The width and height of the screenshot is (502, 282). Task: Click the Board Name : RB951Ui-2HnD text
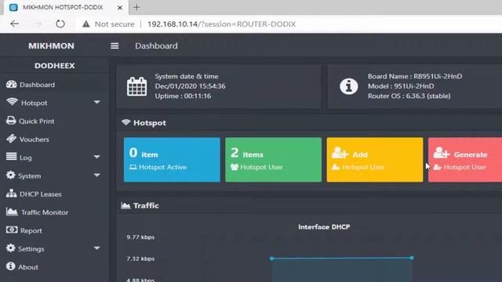pos(415,77)
